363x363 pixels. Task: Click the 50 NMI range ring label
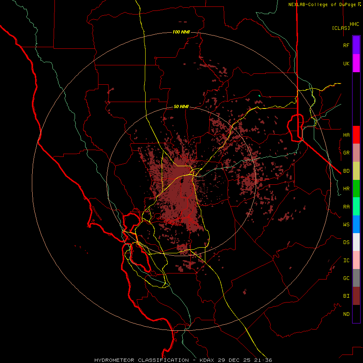click(181, 106)
